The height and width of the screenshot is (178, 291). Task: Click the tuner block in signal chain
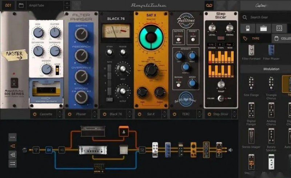pos(36,149)
